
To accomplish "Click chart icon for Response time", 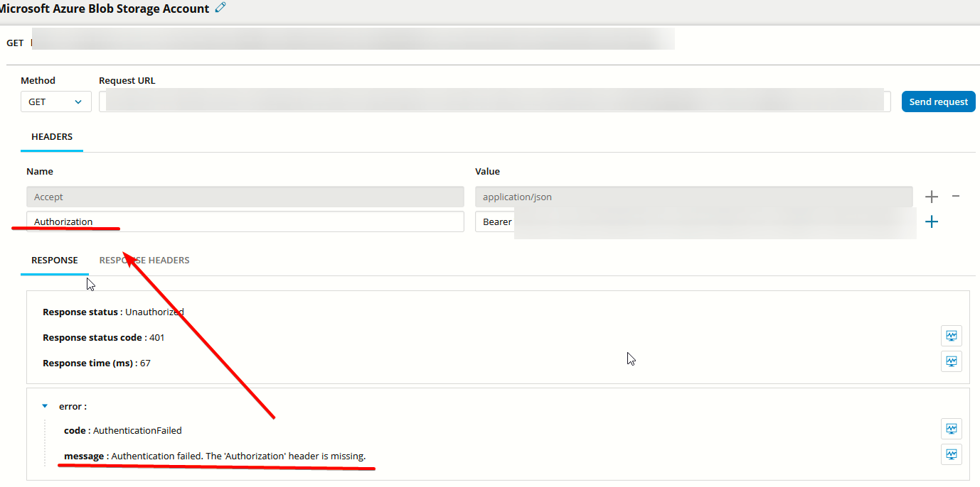I will 951,361.
